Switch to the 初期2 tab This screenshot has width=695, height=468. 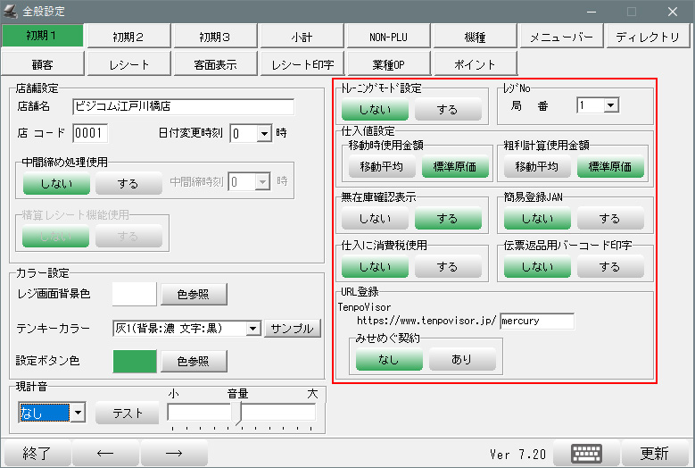(x=128, y=37)
